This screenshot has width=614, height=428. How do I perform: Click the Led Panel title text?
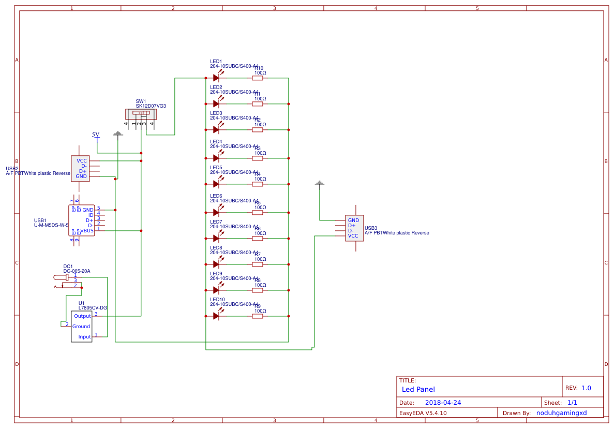tap(418, 389)
